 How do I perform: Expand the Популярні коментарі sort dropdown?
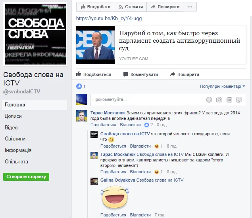click(222, 86)
